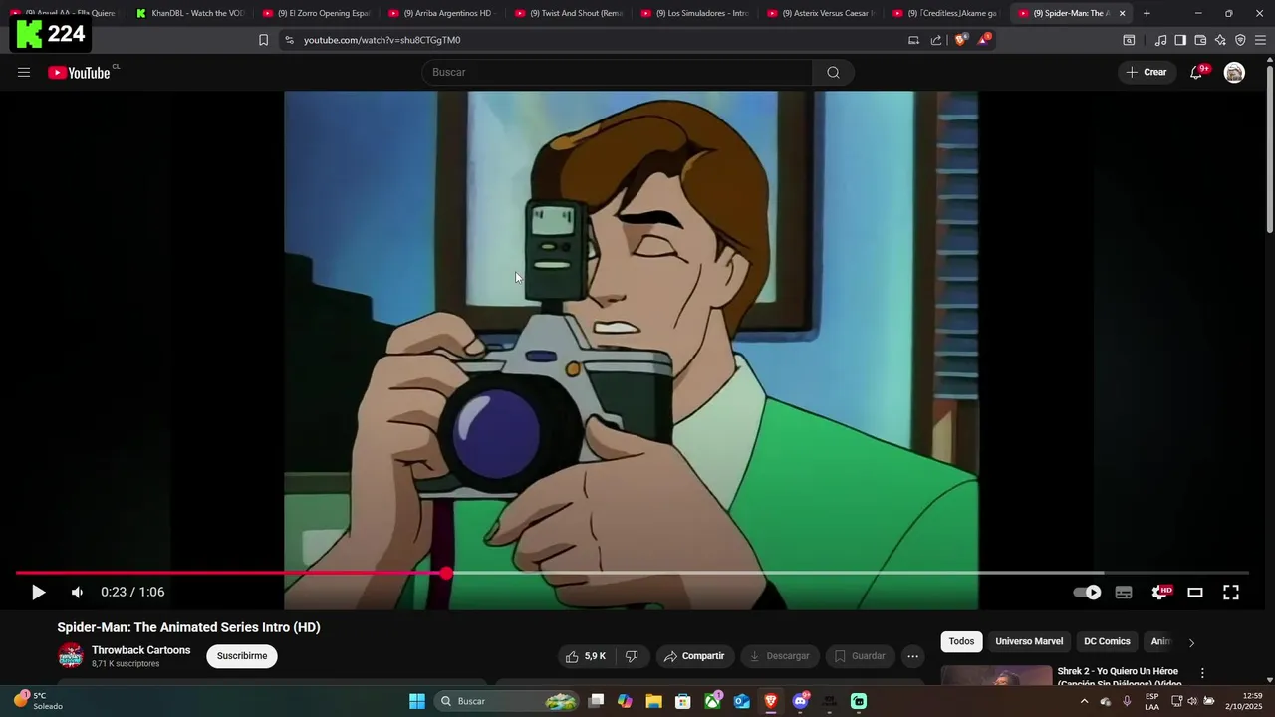Image resolution: width=1275 pixels, height=717 pixels.
Task: Open the Windows Start menu
Action: point(417,701)
